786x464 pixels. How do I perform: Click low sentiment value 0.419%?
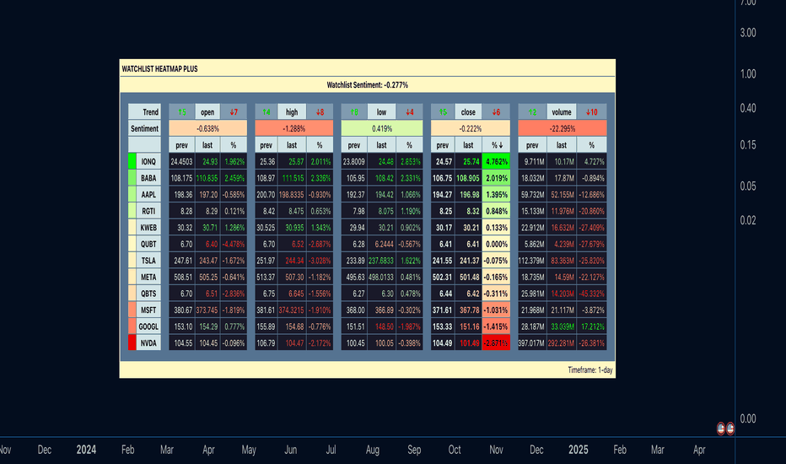(382, 128)
